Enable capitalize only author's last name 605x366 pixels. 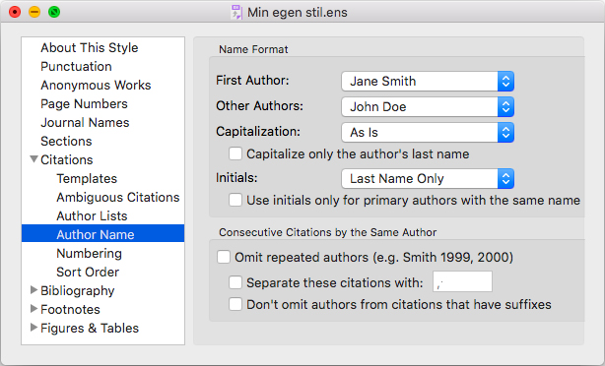click(x=235, y=153)
